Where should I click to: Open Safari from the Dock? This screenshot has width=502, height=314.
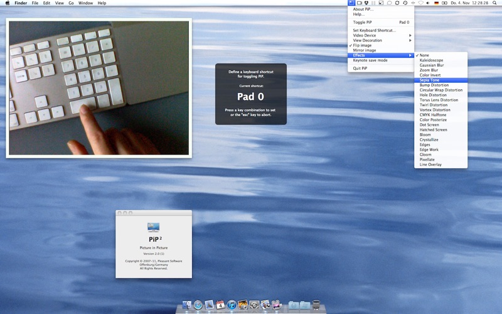[198, 305]
